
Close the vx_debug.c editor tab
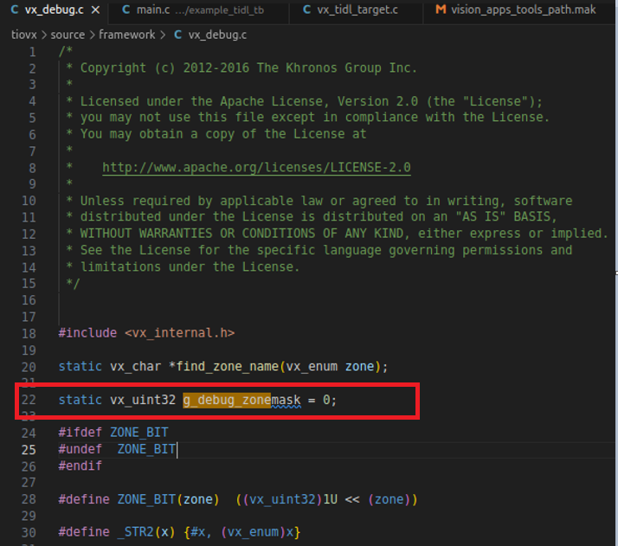tap(95, 10)
